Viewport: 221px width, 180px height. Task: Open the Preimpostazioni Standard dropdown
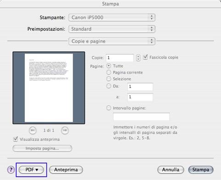tap(112, 29)
